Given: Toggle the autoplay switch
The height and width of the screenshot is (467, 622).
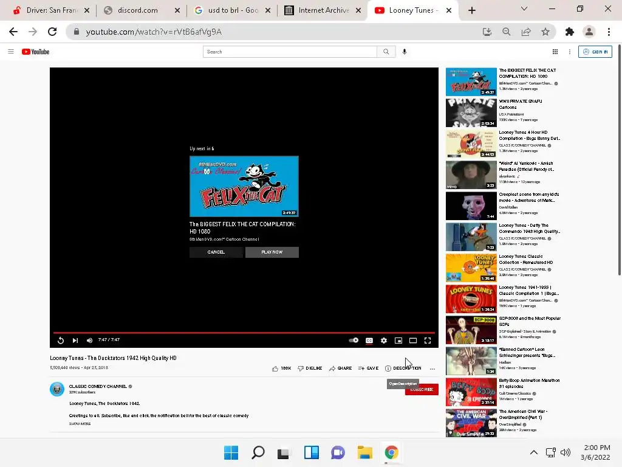Looking at the screenshot, I should point(354,341).
